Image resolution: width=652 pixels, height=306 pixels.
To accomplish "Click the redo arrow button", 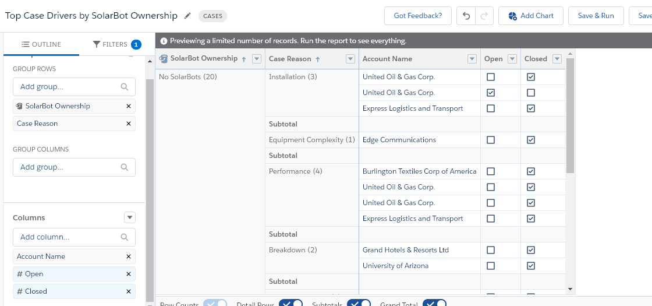I will point(484,16).
